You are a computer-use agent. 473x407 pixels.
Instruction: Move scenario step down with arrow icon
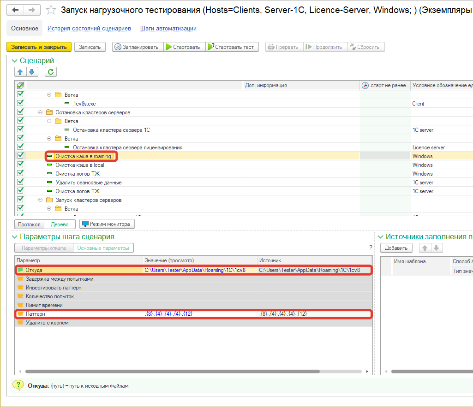pyautogui.click(x=31, y=71)
